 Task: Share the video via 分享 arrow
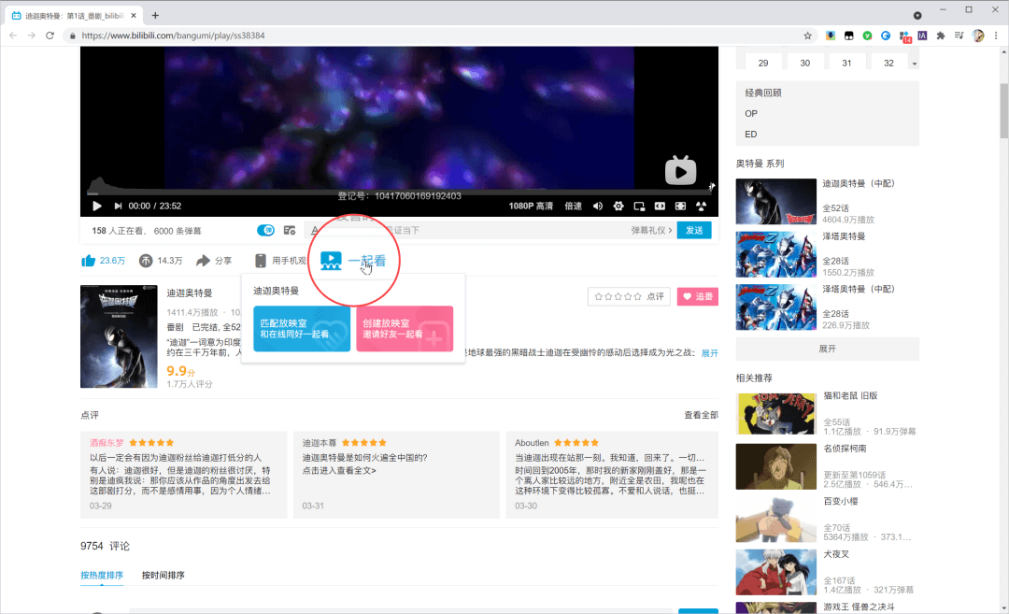click(204, 261)
